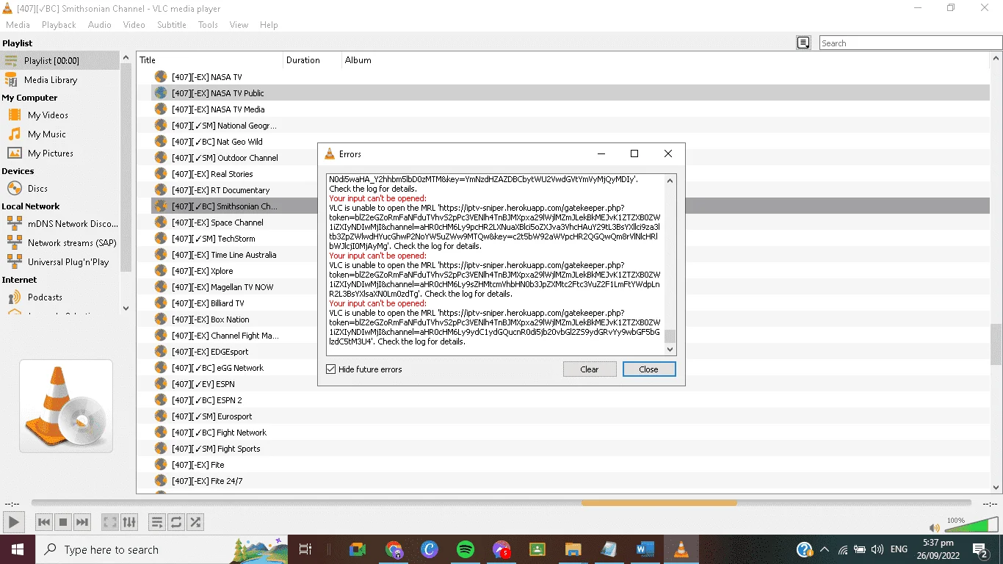Click the playlist Search field
This screenshot has height=564, width=1003.
tap(910, 43)
